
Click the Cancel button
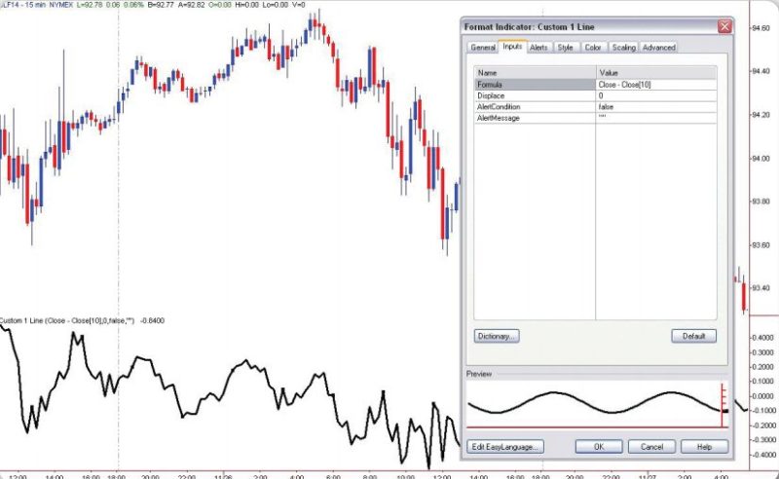(x=651, y=447)
